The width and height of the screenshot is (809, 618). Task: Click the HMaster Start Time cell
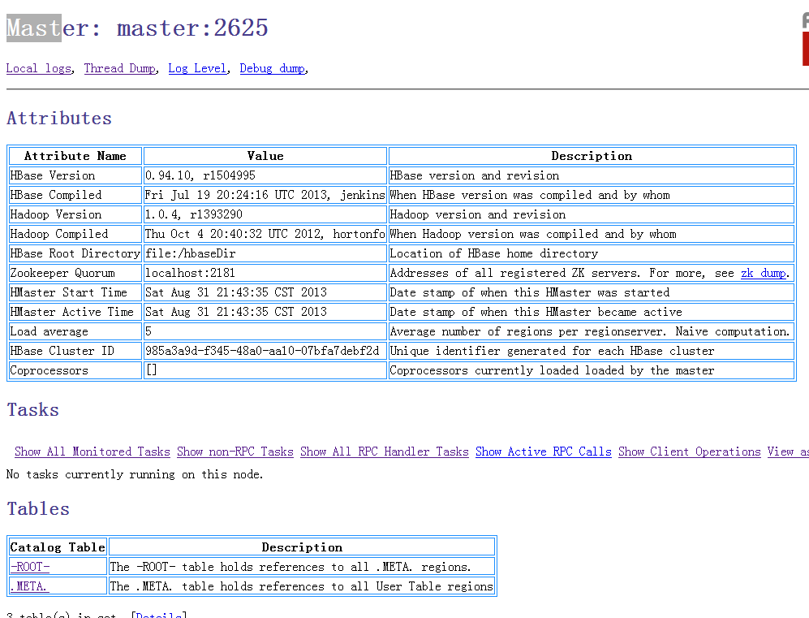(75, 292)
